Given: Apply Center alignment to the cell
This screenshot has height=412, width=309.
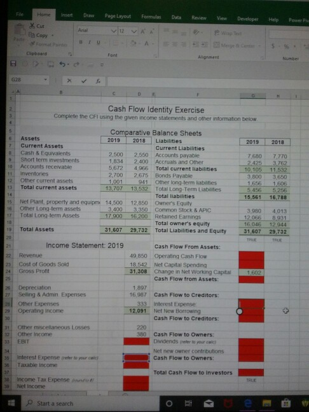Looking at the screenshot, I should pyautogui.click(x=175, y=45).
